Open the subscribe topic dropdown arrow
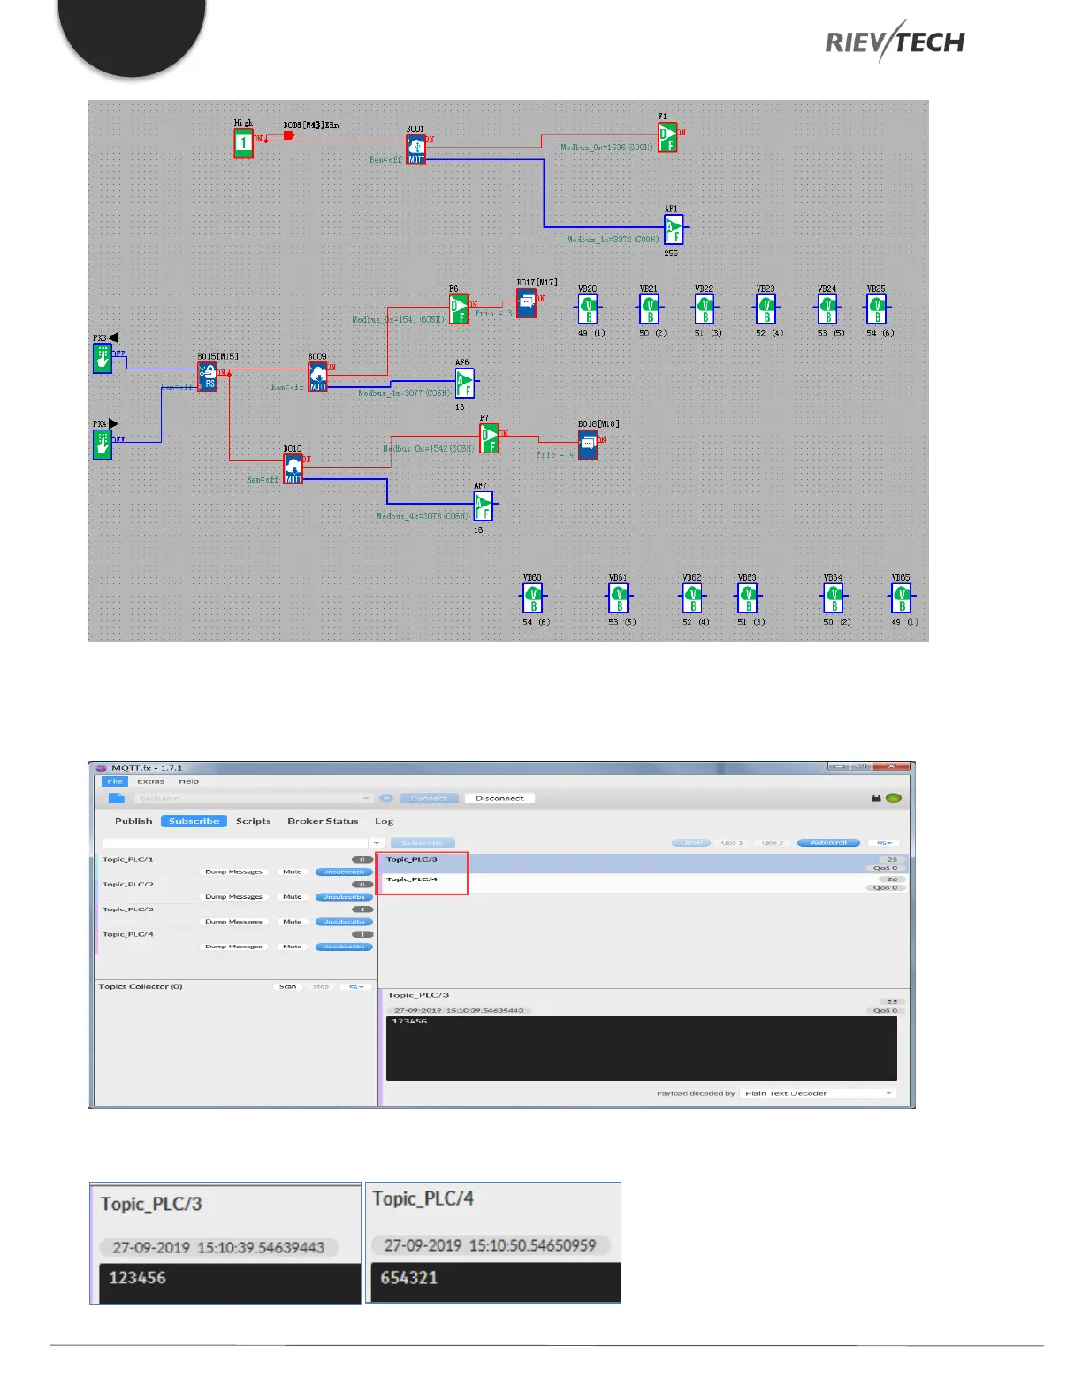1082x1400 pixels. pyautogui.click(x=377, y=843)
